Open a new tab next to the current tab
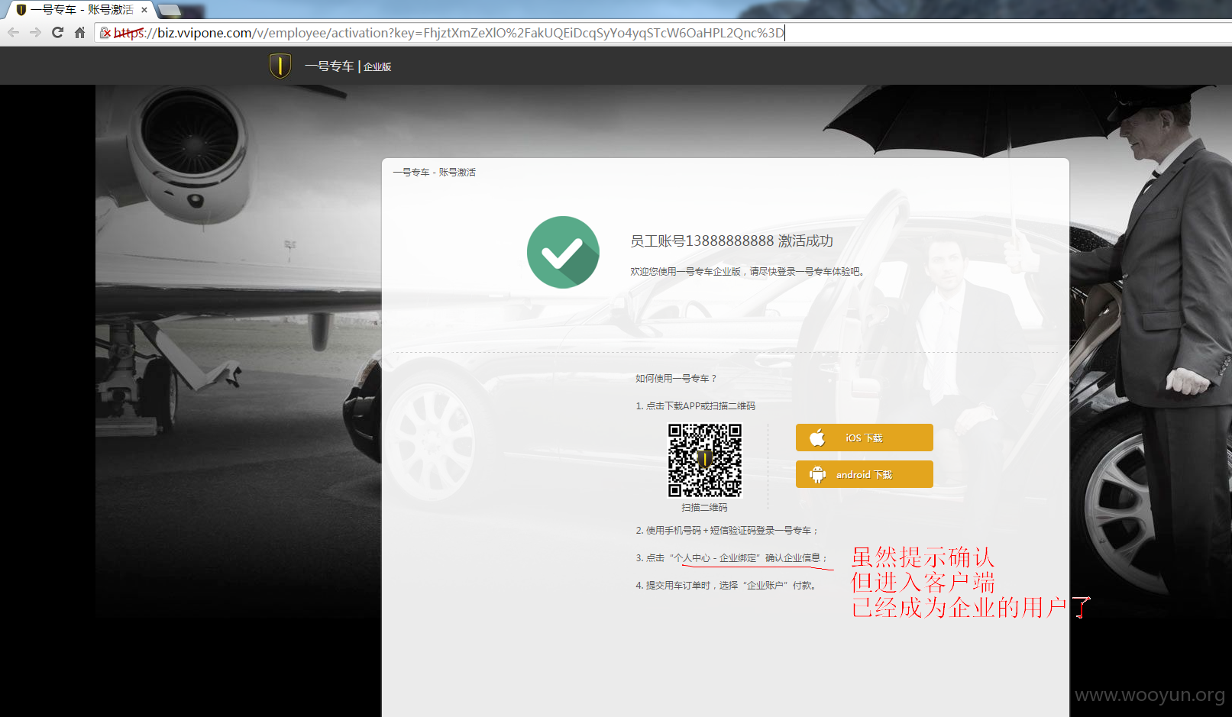The image size is (1232, 717). pos(170,11)
